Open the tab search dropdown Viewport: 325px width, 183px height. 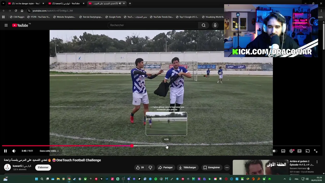(x=3, y=4)
